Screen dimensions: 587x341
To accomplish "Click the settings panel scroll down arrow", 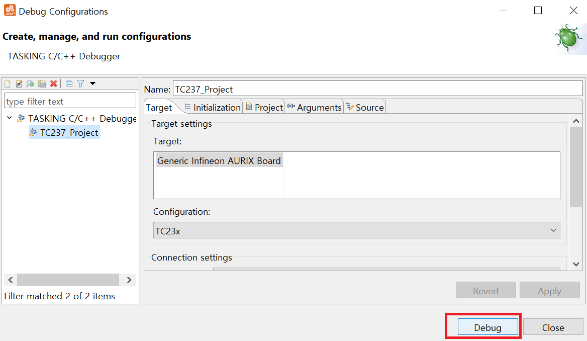I will (576, 264).
